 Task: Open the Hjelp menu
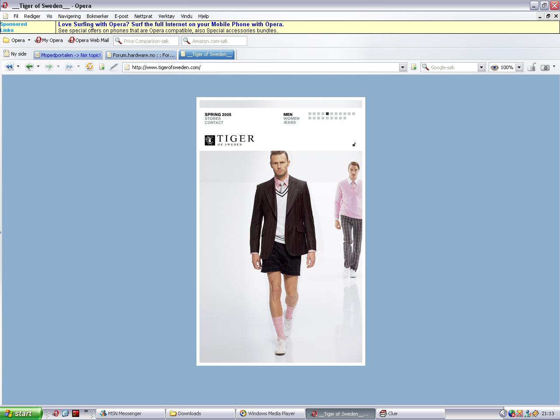(x=203, y=16)
